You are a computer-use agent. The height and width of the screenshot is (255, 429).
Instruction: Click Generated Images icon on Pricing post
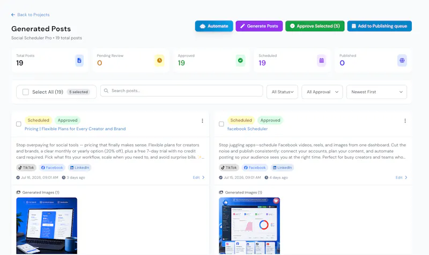point(18,192)
